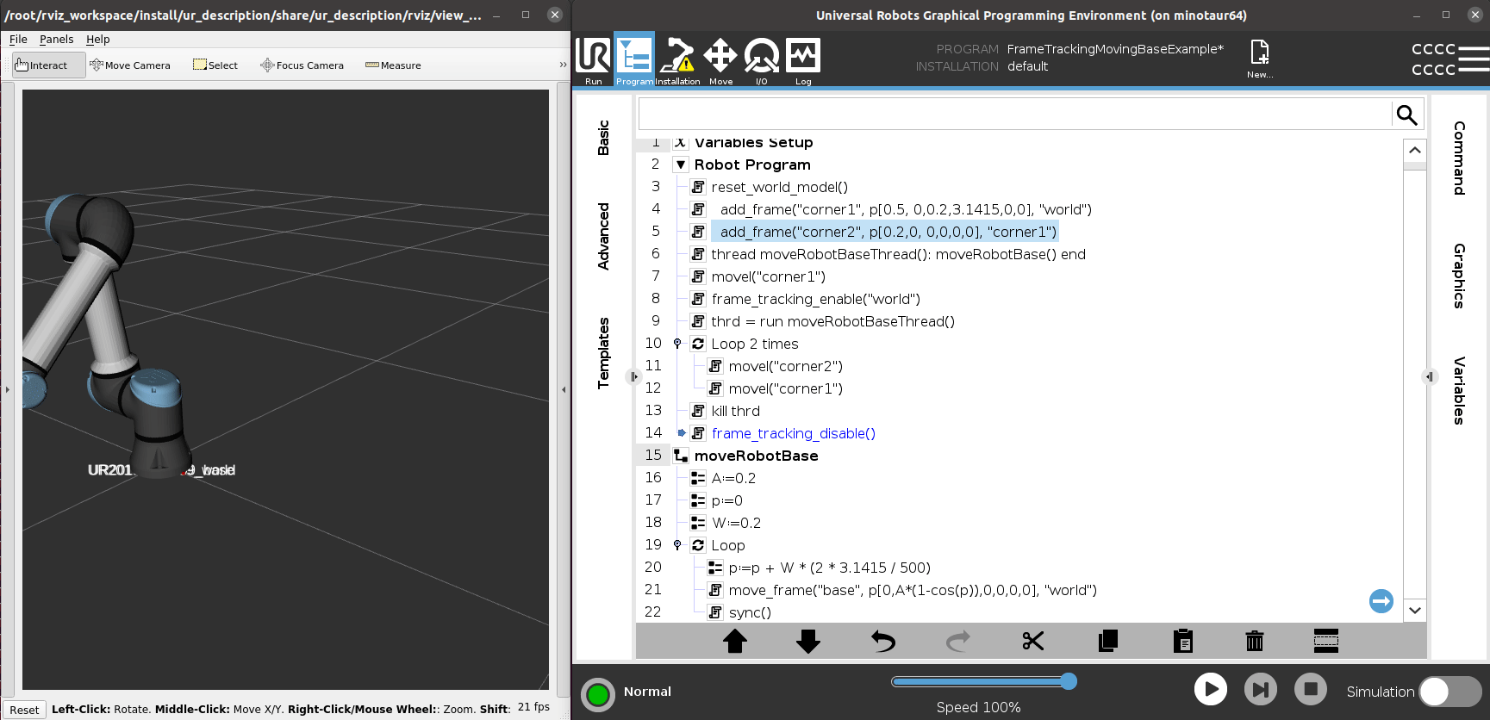Screen dimensions: 1490x720
Task: Click the program search input field
Action: point(1013,115)
